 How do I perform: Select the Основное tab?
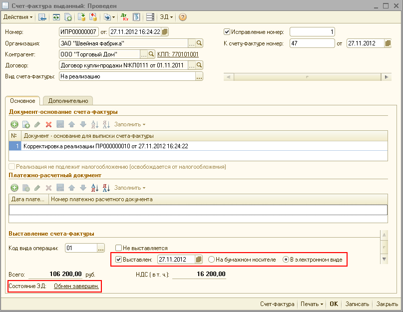coord(23,101)
